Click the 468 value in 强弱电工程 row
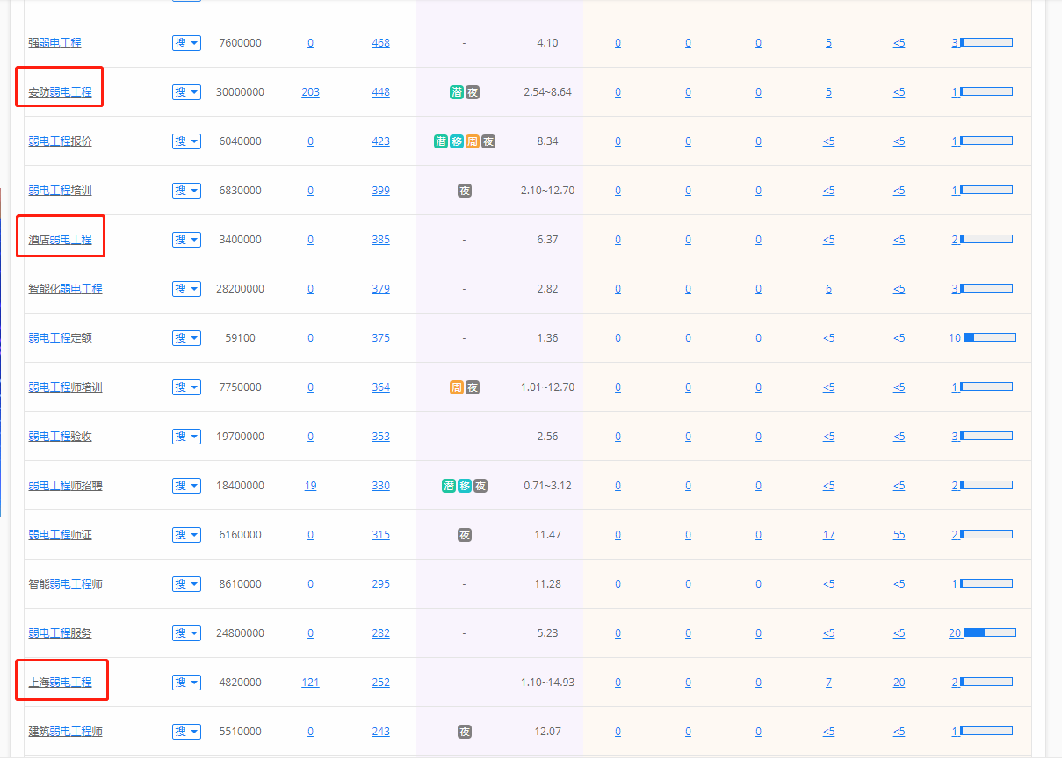This screenshot has height=766, width=1062. click(380, 43)
